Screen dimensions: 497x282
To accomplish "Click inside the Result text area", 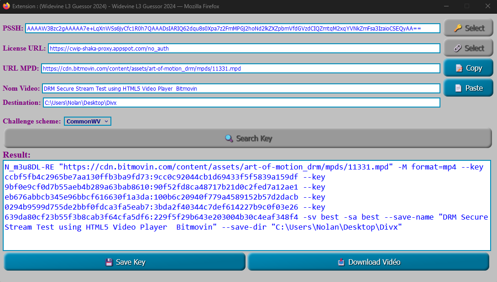I will 247,206.
